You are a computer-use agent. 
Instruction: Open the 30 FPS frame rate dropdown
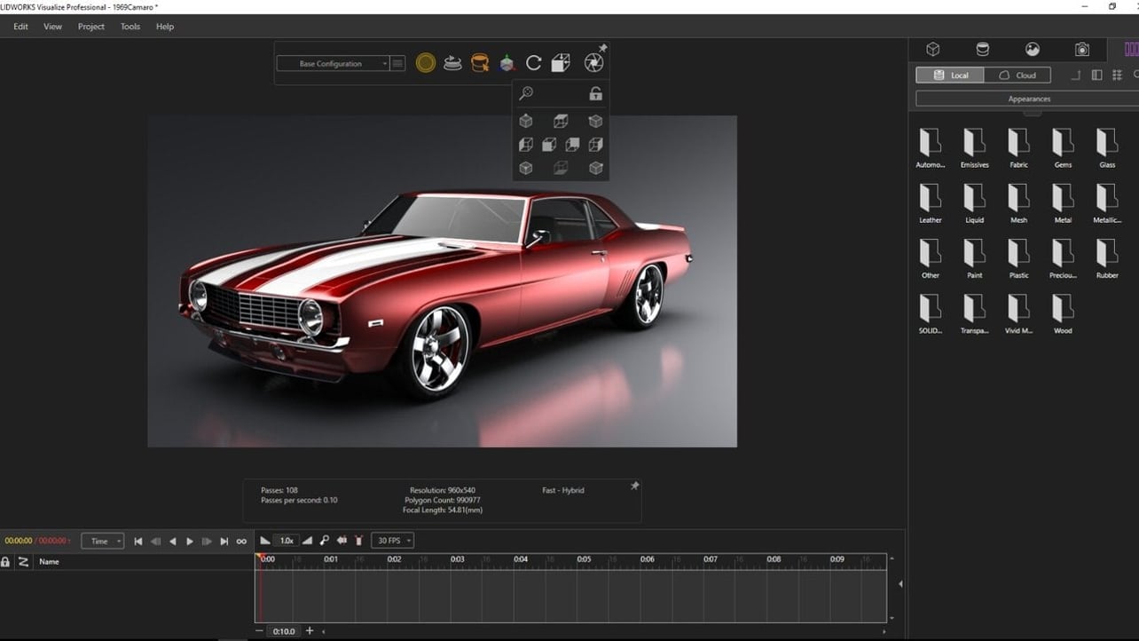click(x=391, y=540)
